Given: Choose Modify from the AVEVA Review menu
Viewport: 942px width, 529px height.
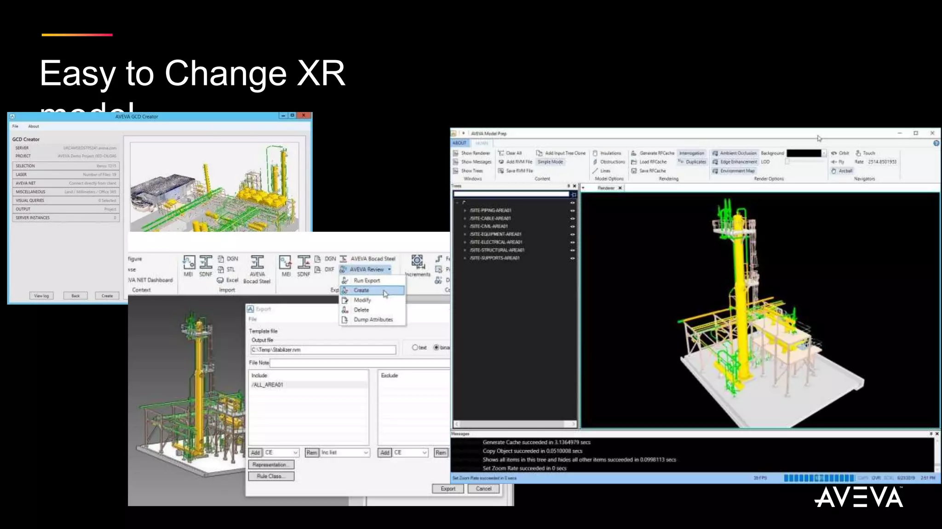Looking at the screenshot, I should [x=362, y=300].
